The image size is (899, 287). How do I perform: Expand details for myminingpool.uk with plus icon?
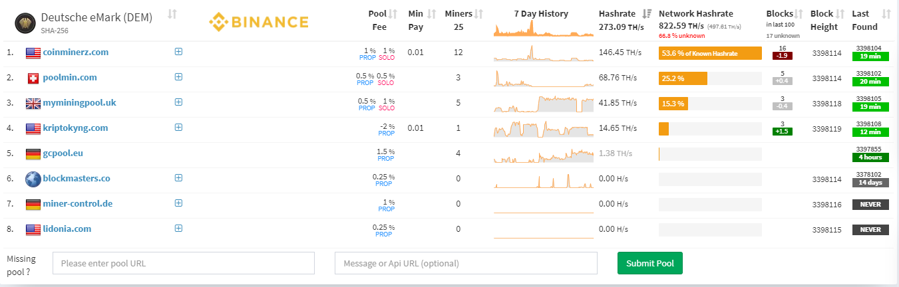click(x=178, y=102)
